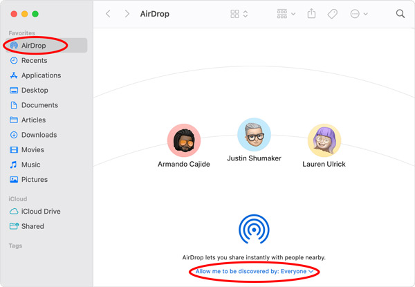Open the Applications folder icon

[14, 75]
